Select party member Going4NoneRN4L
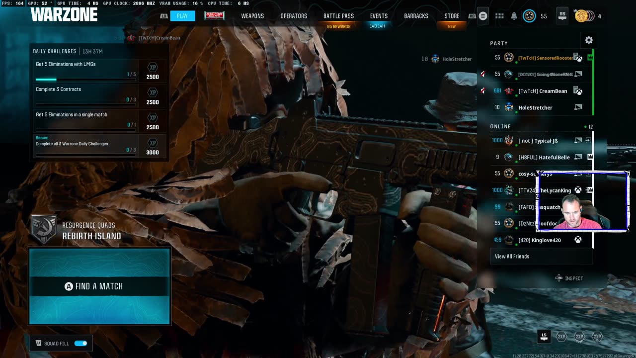This screenshot has width=636, height=358. 541,74
